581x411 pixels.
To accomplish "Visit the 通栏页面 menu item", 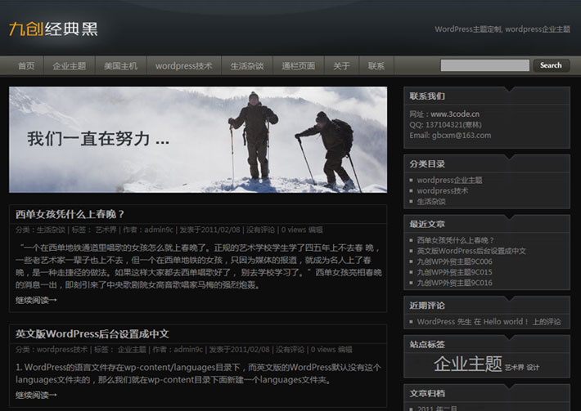I will 299,66.
